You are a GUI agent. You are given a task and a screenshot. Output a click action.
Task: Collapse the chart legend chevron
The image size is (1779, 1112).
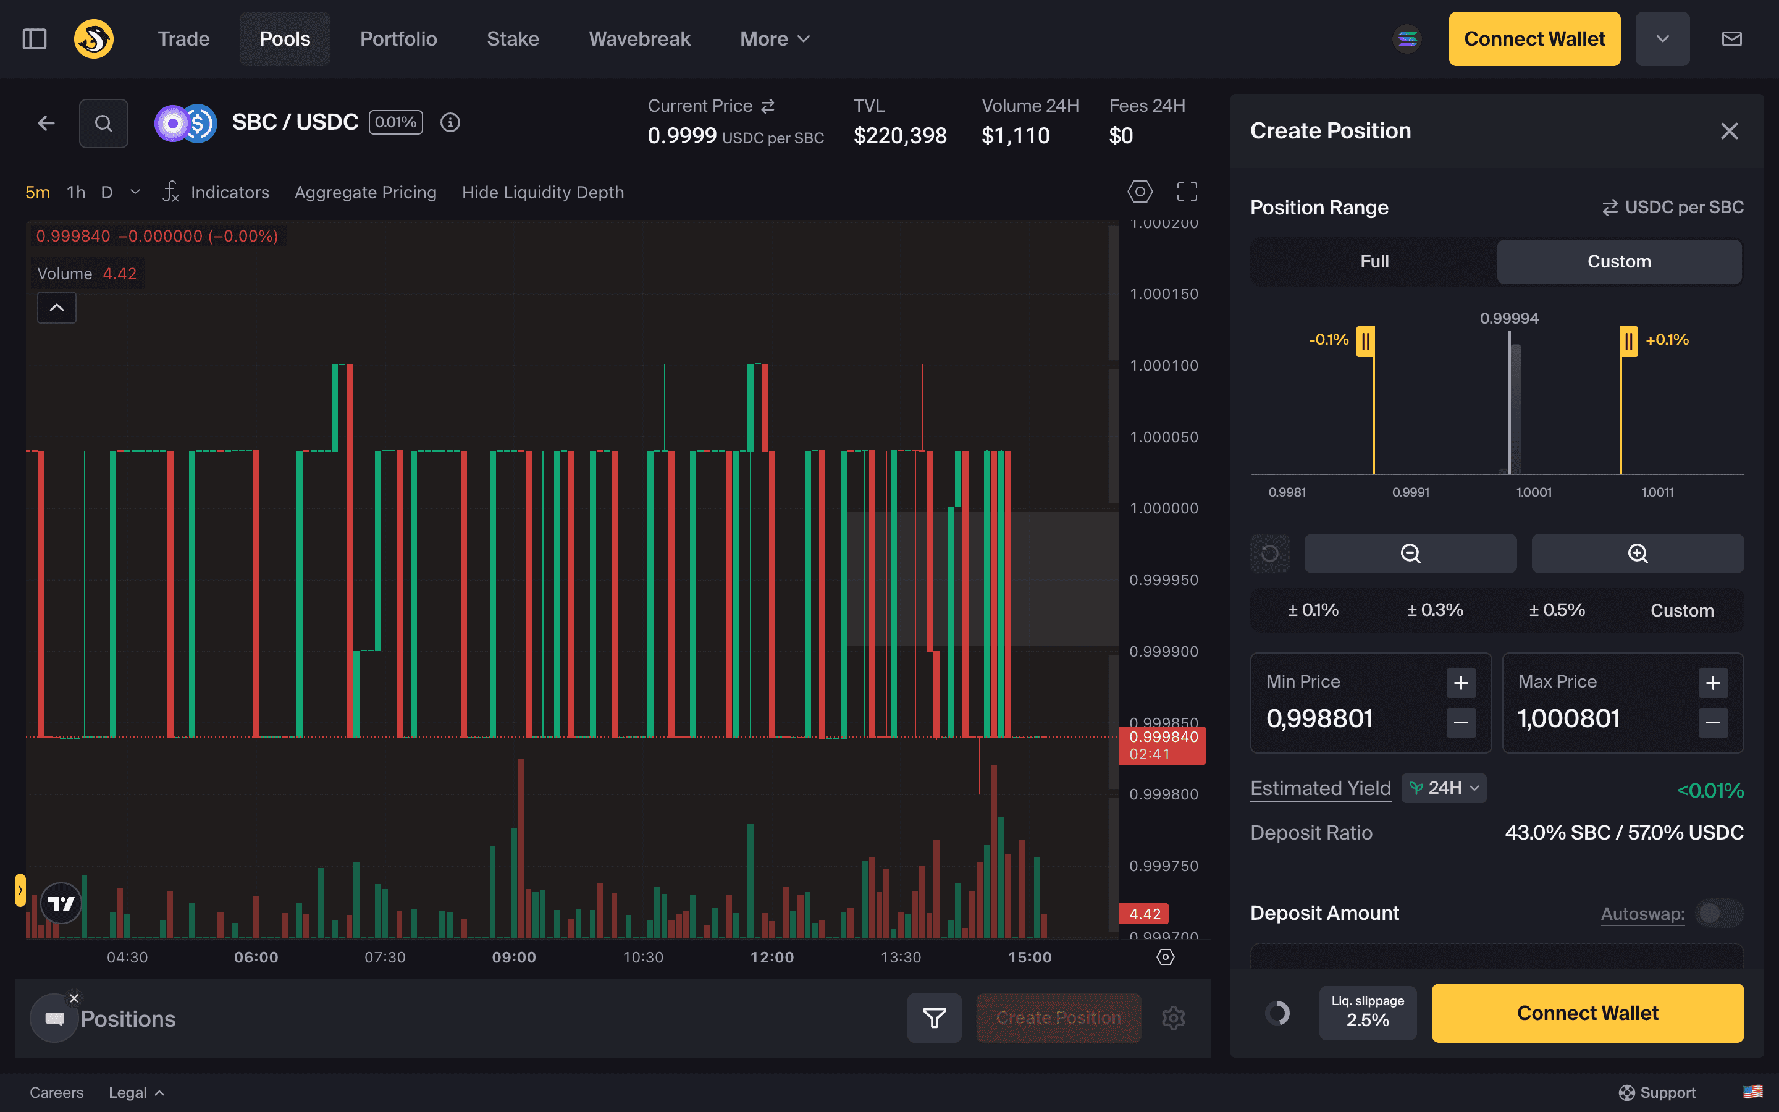[x=57, y=308]
